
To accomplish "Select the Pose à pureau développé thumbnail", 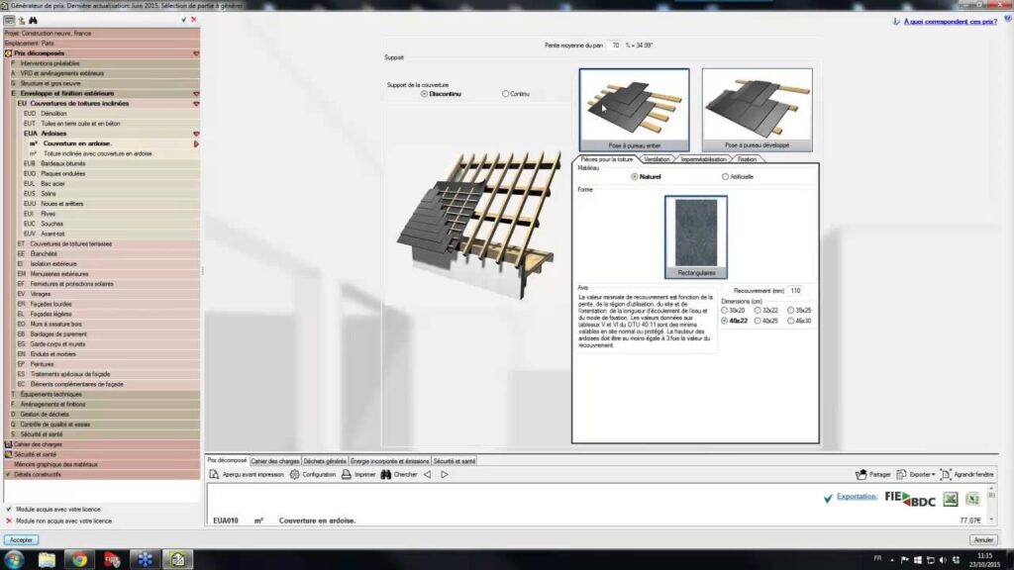I will [757, 110].
